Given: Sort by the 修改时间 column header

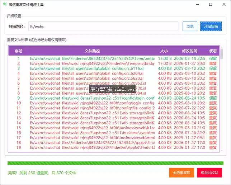Looking at the screenshot, I should pos(190,51).
